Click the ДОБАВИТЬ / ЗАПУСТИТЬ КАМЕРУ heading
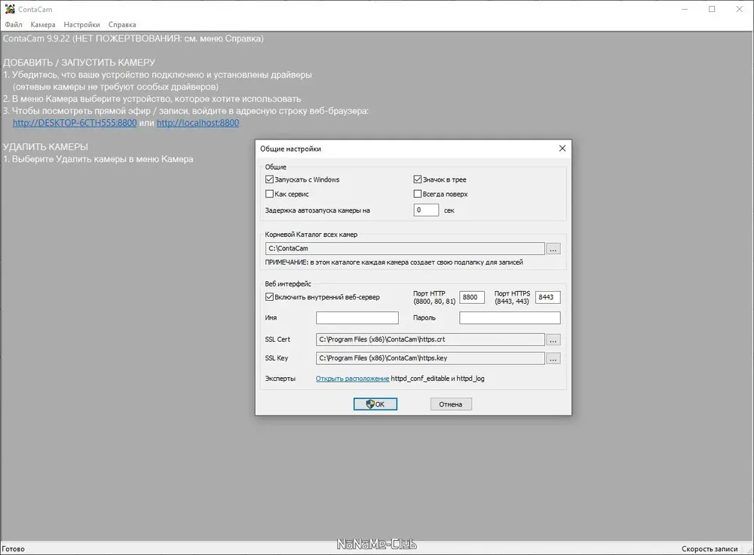754x555 pixels. (x=79, y=63)
